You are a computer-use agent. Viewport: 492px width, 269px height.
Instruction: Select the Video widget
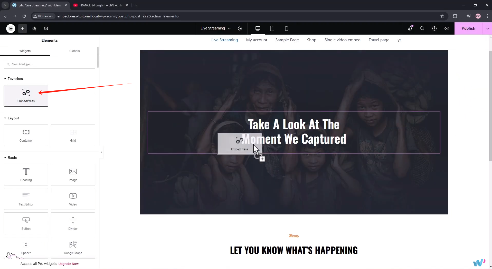click(73, 199)
